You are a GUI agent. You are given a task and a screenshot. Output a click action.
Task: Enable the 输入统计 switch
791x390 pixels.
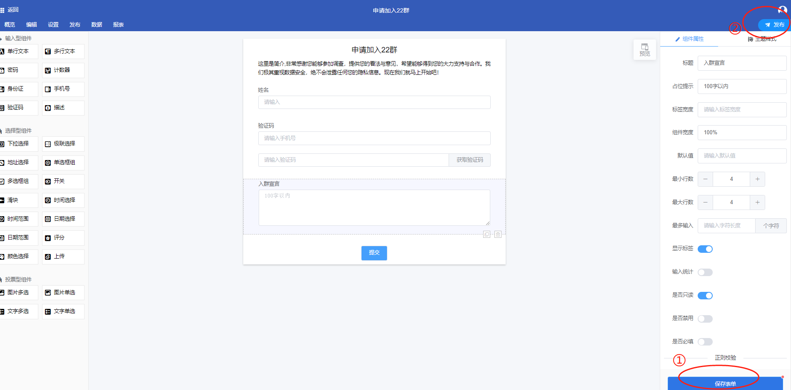pos(705,272)
